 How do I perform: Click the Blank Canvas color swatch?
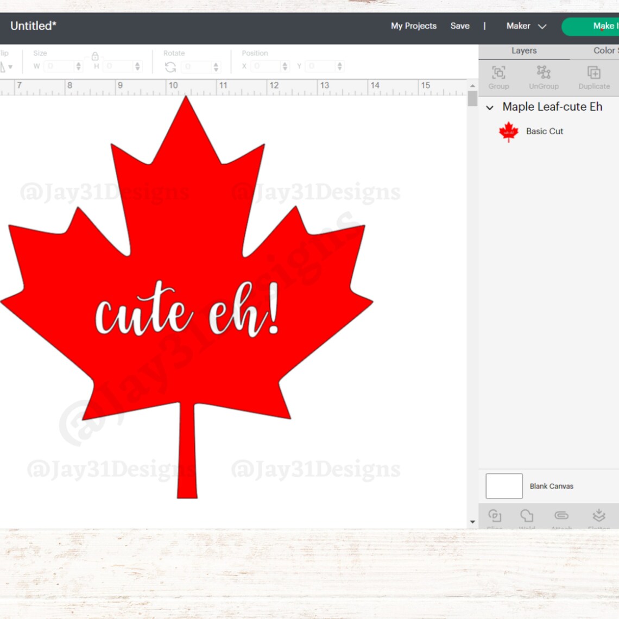pos(503,486)
